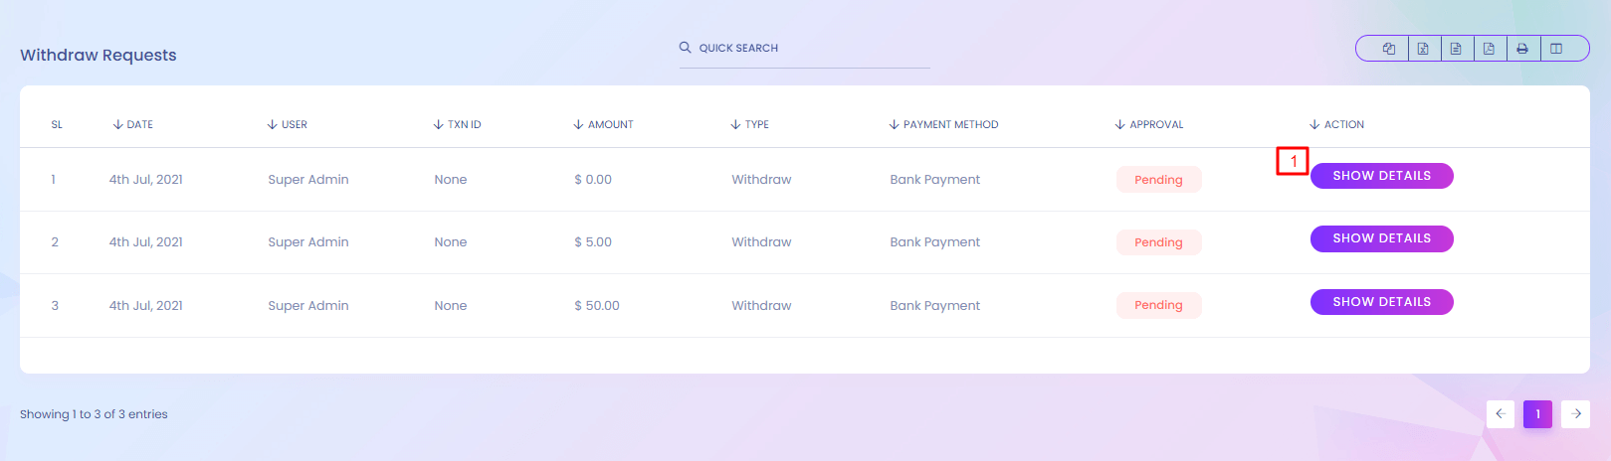The image size is (1611, 461).
Task: Sort the table by Date column
Action: tap(133, 125)
